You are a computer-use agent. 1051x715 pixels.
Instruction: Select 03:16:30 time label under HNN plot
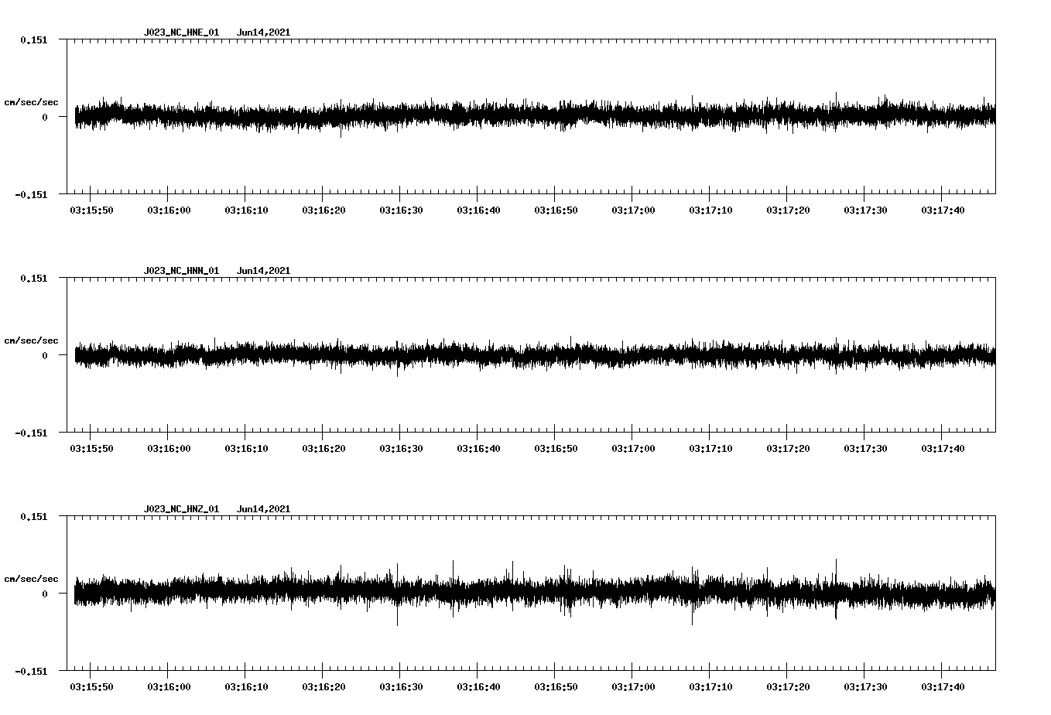401,449
